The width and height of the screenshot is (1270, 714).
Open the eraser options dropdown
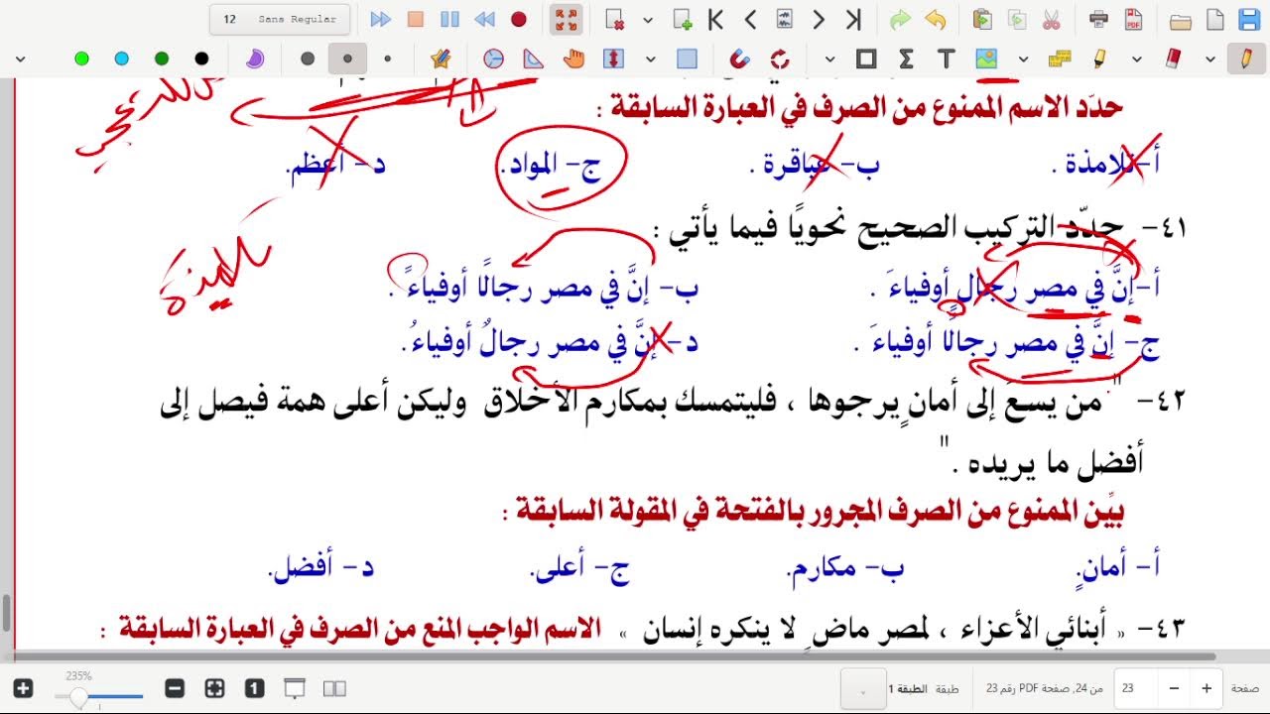[x=1136, y=59]
